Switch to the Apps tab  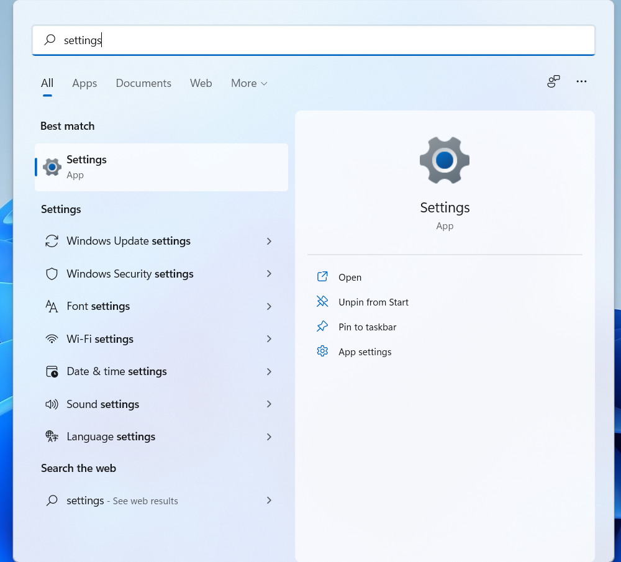coord(84,83)
